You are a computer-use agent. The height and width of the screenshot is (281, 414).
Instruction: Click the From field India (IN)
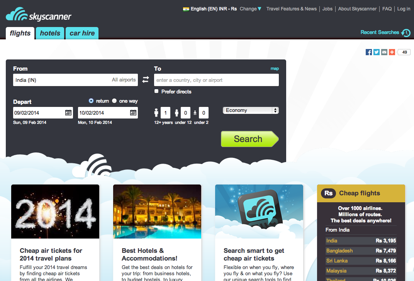[76, 80]
